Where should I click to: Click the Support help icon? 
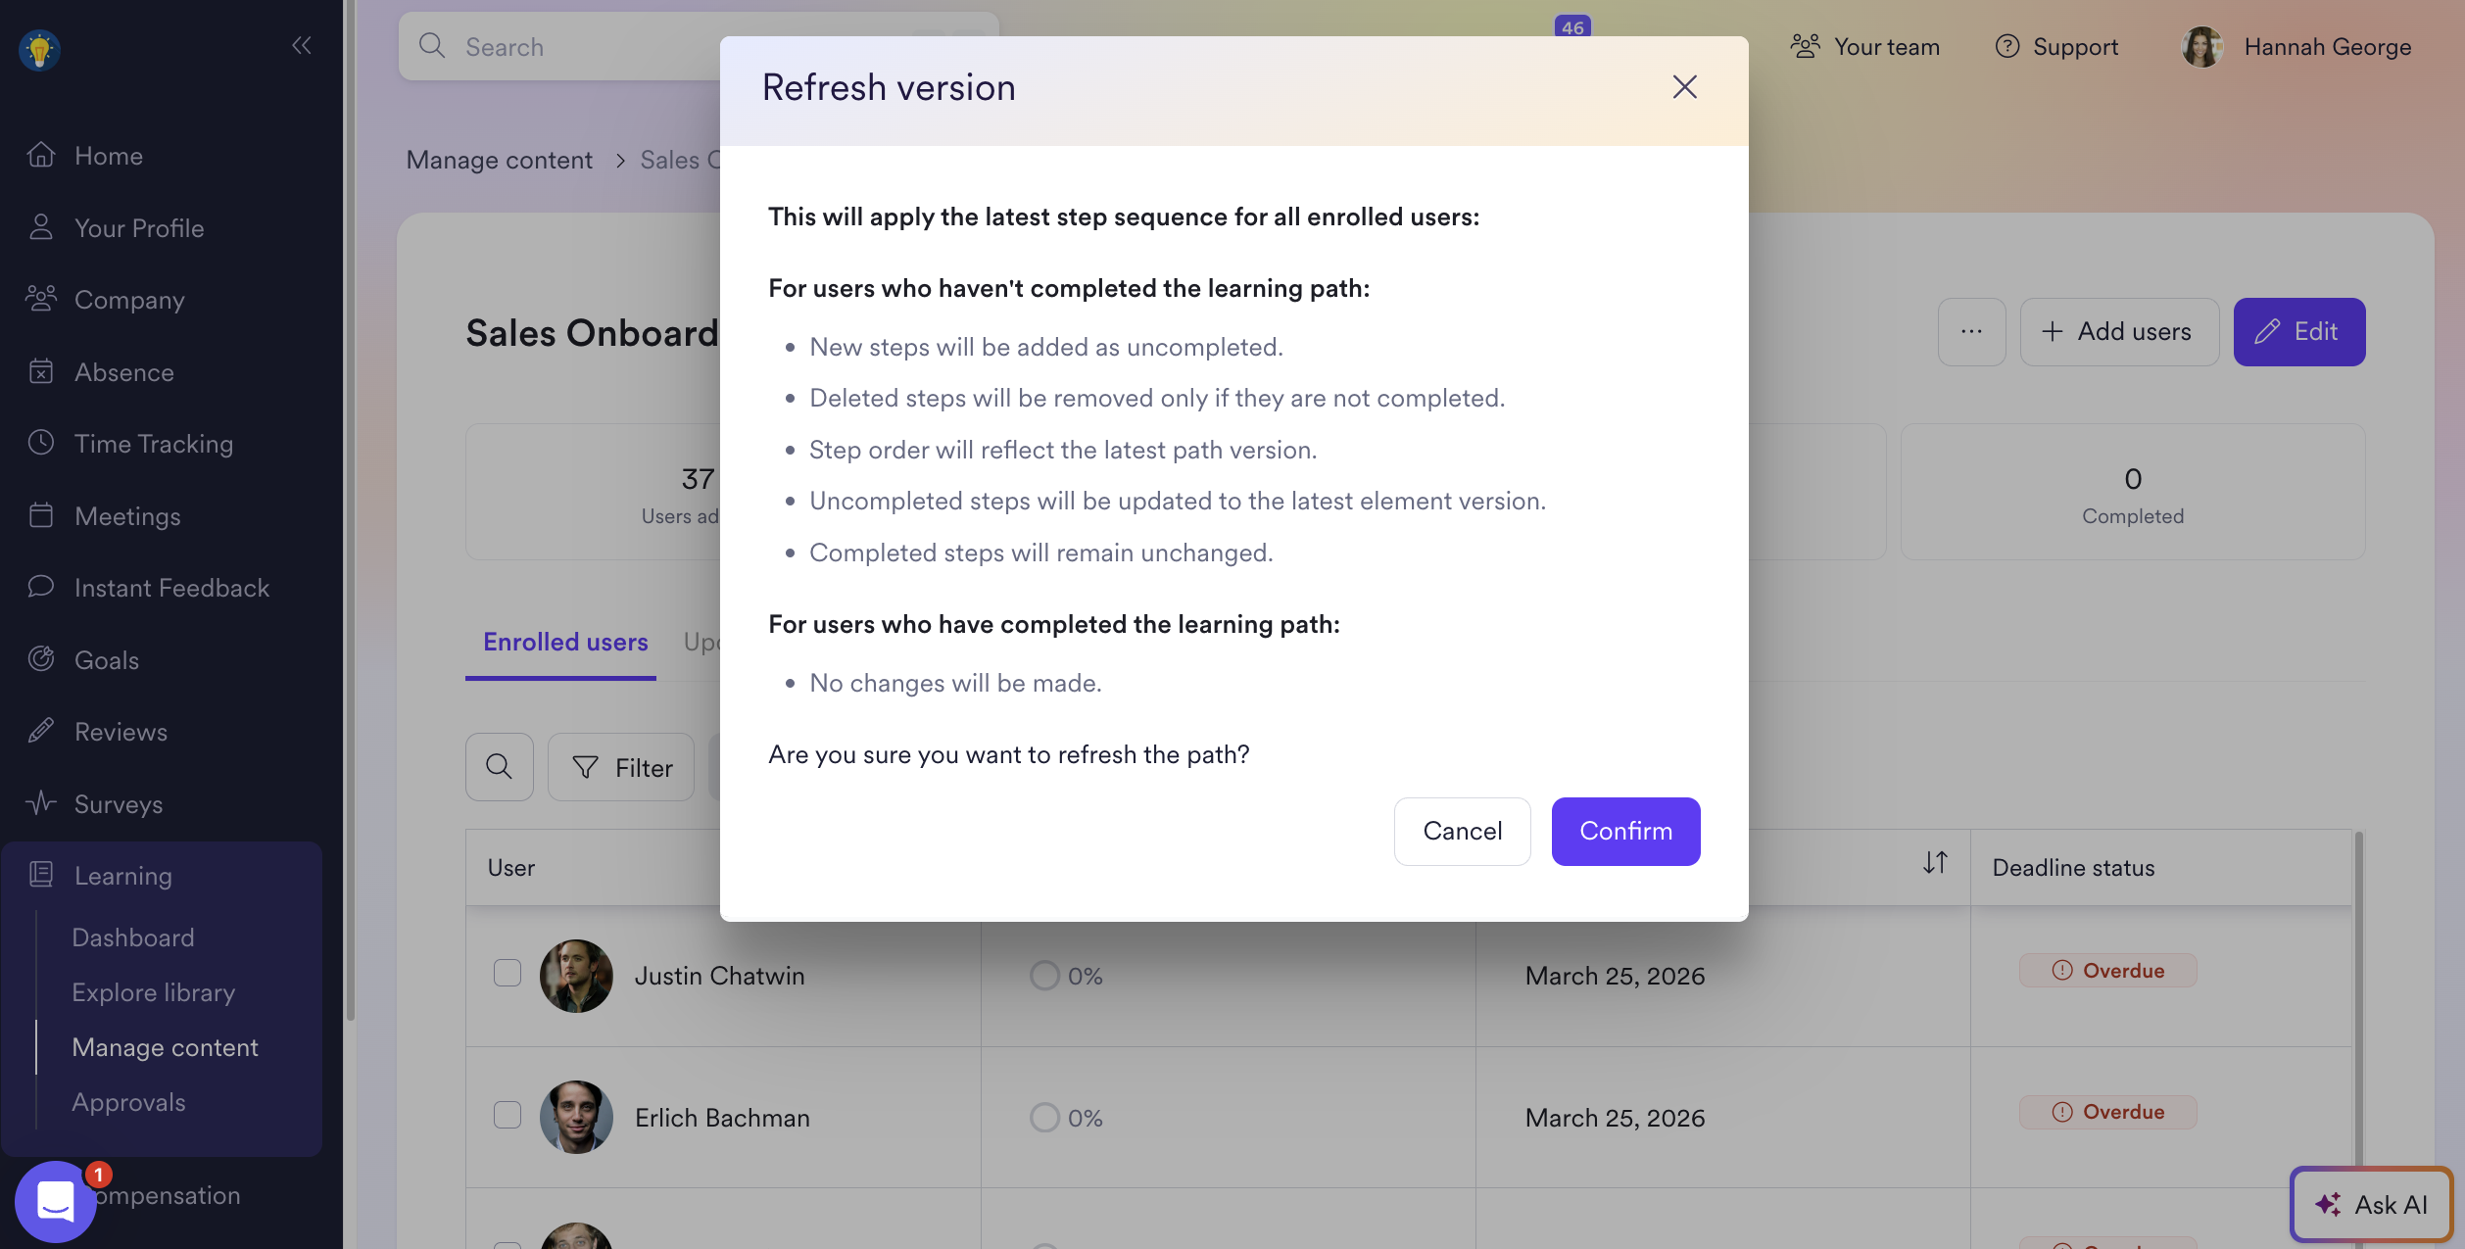[x=2007, y=47]
